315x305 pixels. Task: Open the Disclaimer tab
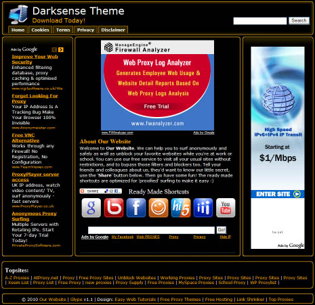[113, 30]
